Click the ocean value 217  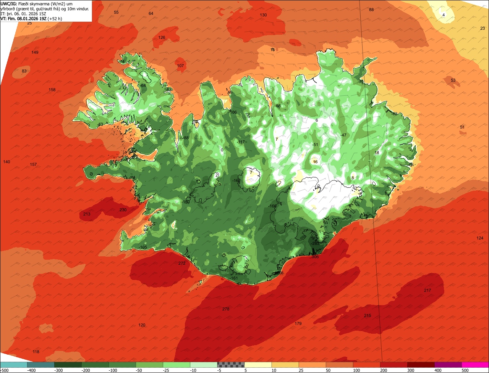427,290
